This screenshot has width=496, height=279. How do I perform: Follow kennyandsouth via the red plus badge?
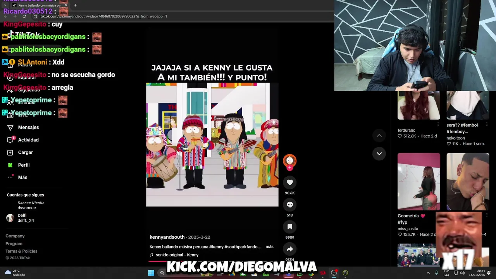click(290, 168)
